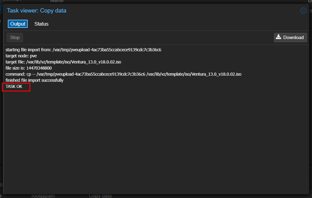
Task: Click the 'target node: pve' line
Action: [21, 56]
